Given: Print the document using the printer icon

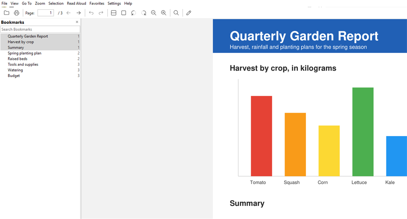Looking at the screenshot, I should click(16, 13).
